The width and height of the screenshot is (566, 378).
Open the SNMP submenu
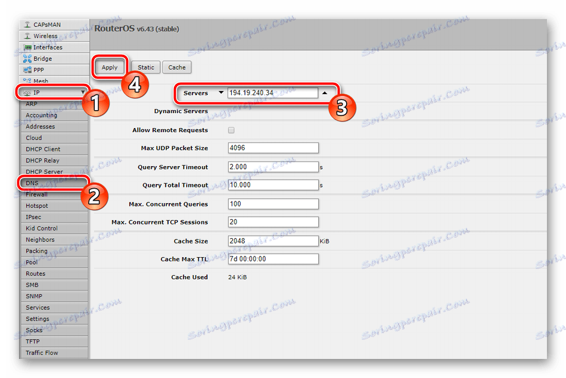(x=54, y=296)
